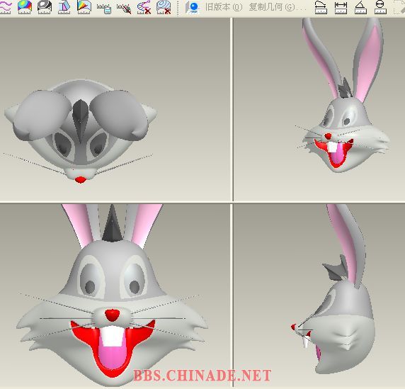The height and width of the screenshot is (389, 405).
Task: Open the curve curvature analysis tool
Action: [5, 6]
